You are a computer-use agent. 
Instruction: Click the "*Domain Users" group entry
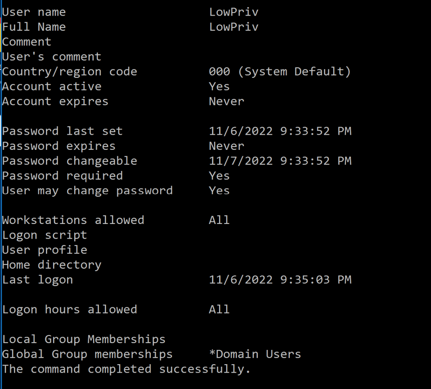pyautogui.click(x=255, y=354)
